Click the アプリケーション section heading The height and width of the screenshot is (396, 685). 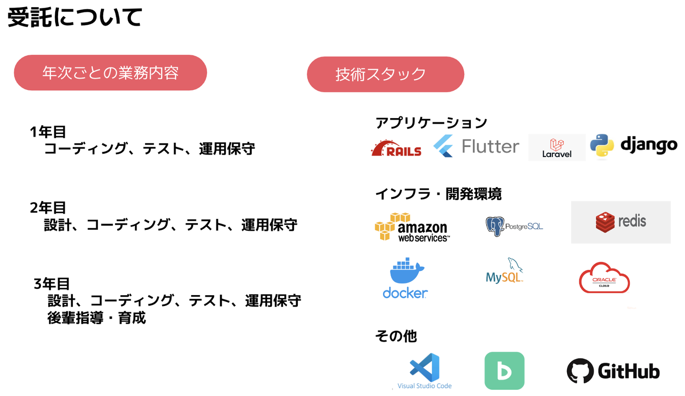coord(431,123)
